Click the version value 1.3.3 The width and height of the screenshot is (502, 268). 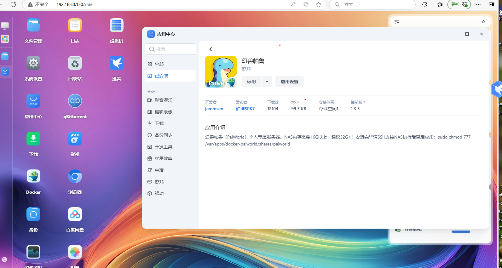click(x=355, y=109)
